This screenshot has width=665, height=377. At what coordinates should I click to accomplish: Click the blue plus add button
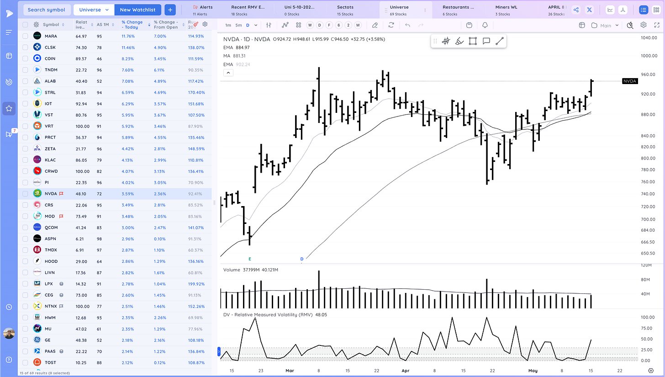pos(170,10)
